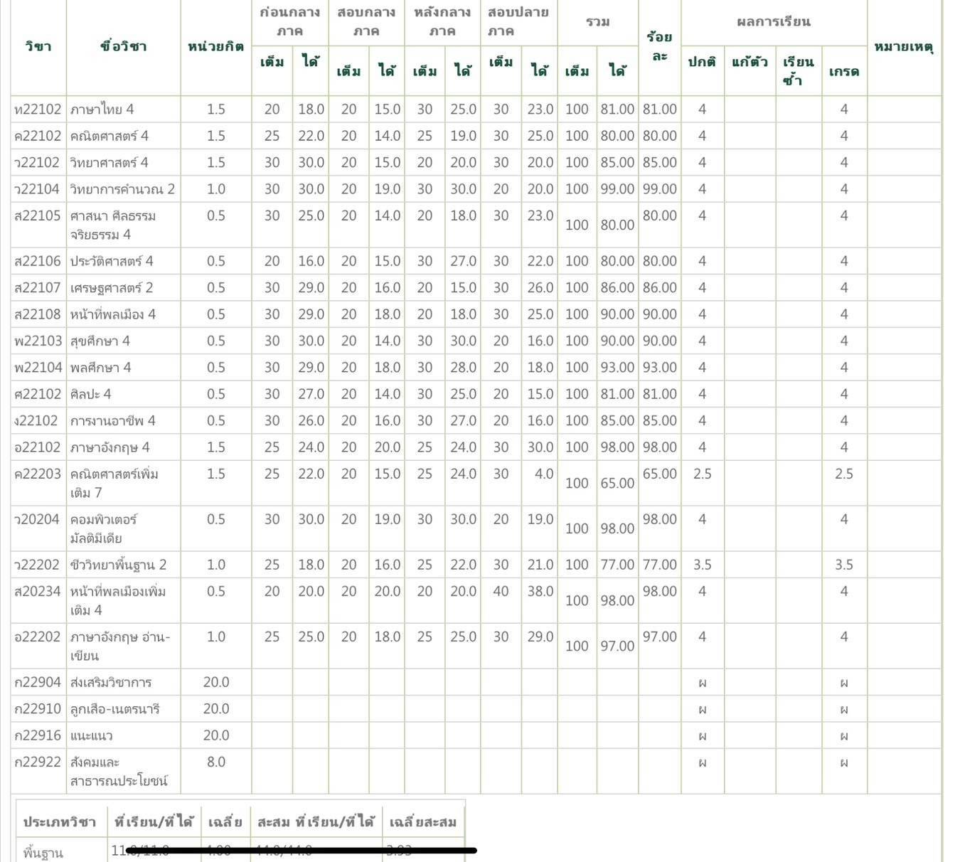Viewport: 960px width, 862px height.
Task: Select subject name 'ภาษาไทย 4'
Action: [x=102, y=109]
